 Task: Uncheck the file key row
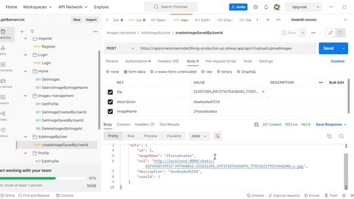click(110, 92)
